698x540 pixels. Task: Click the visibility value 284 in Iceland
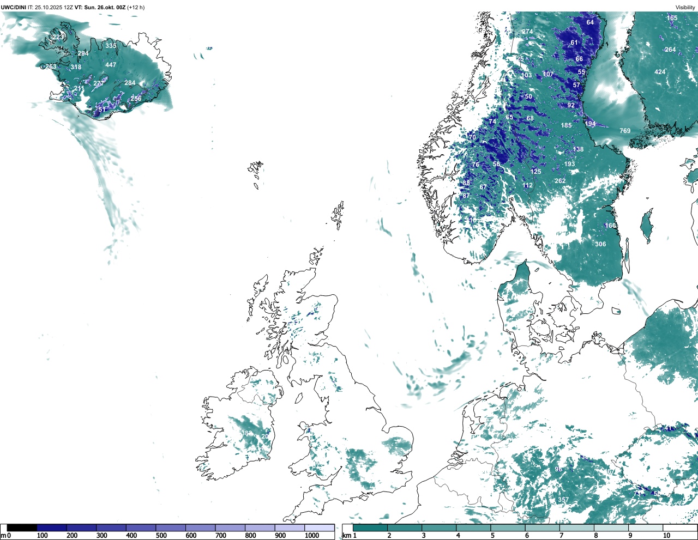pyautogui.click(x=130, y=83)
